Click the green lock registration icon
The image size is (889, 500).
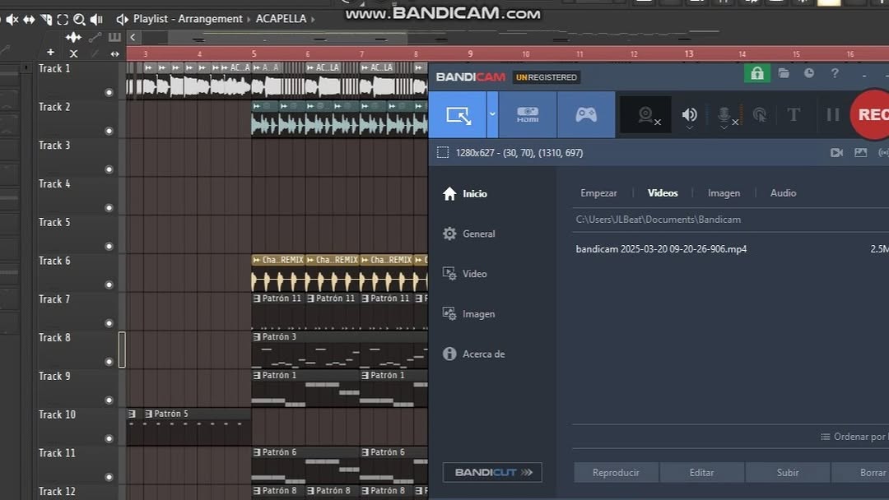757,74
